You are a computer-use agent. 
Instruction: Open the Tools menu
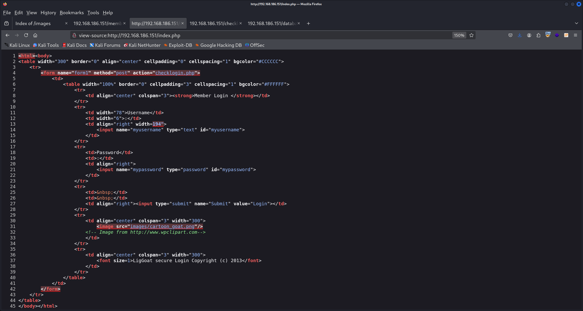tap(93, 13)
